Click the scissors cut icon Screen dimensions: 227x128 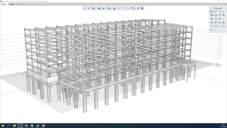click(x=119, y=9)
